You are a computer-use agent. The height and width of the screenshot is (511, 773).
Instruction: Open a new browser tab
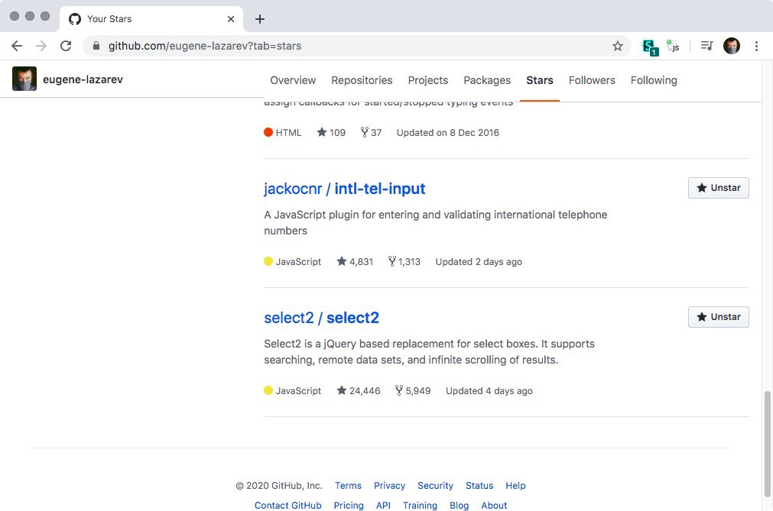[x=260, y=19]
